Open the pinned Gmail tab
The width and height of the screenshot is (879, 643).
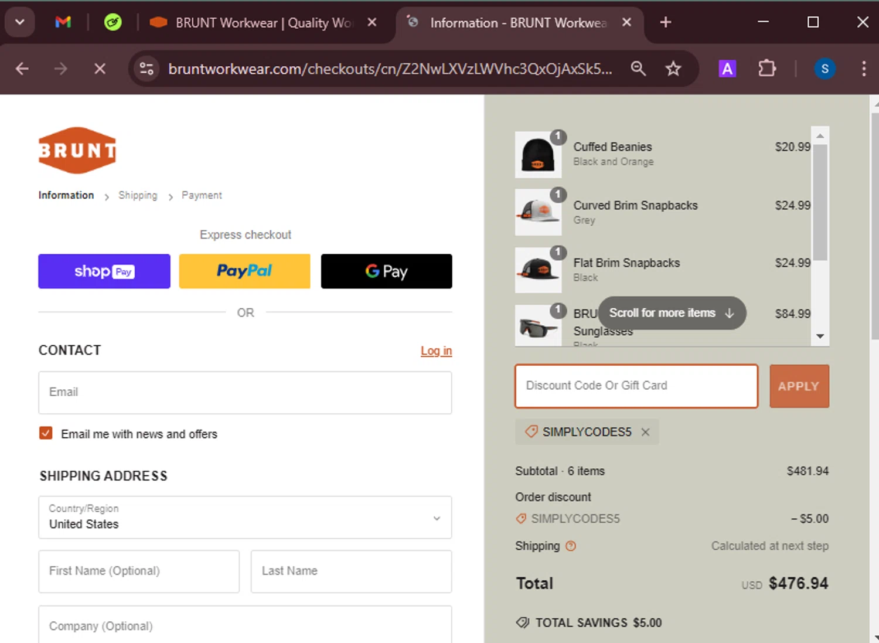63,22
